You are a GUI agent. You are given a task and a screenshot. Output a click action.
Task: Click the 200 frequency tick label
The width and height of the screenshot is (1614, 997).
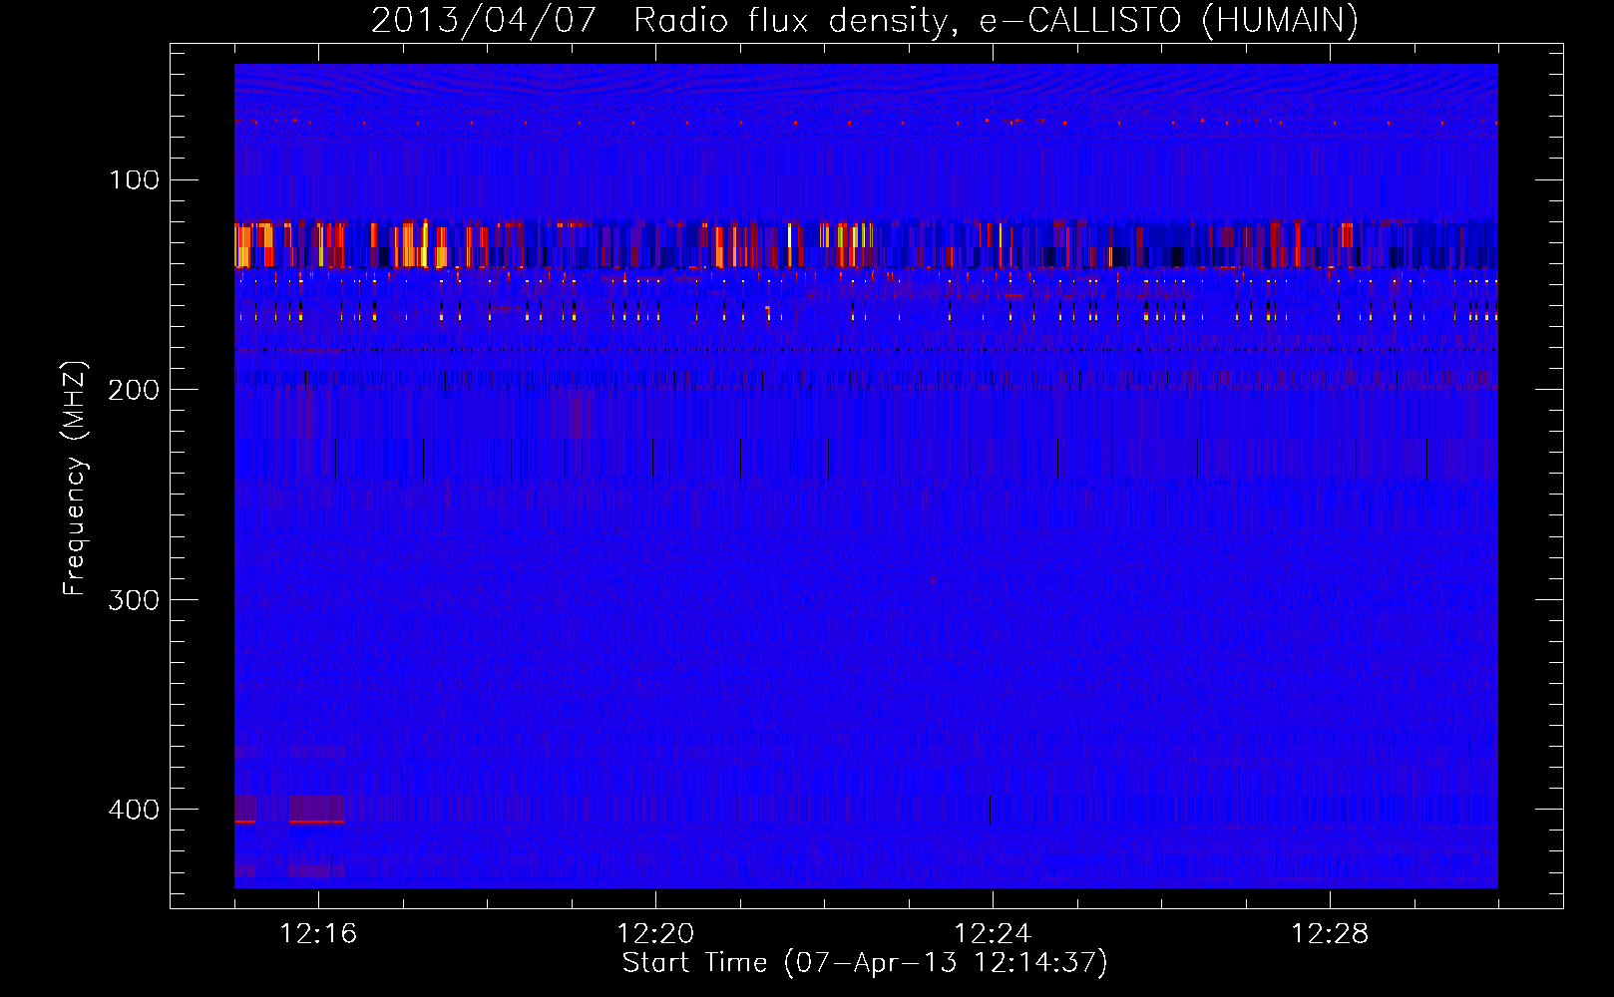[x=134, y=390]
